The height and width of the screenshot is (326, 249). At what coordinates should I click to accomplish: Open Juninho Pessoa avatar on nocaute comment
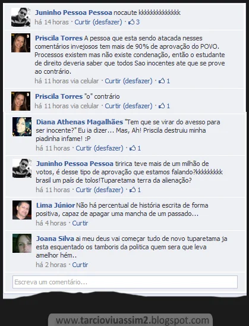coord(21,17)
